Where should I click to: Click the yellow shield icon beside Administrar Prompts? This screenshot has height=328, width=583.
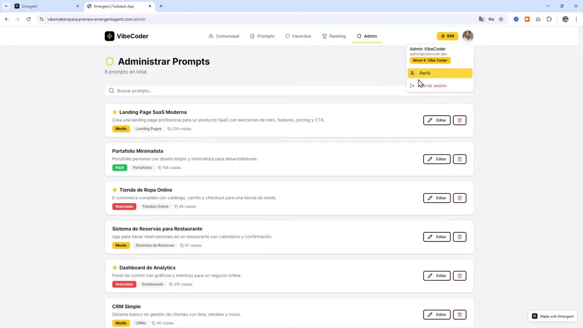(109, 61)
